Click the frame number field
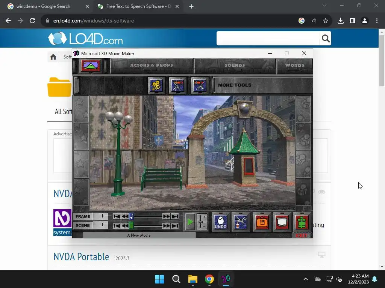This screenshot has width=385, height=288. tap(101, 216)
